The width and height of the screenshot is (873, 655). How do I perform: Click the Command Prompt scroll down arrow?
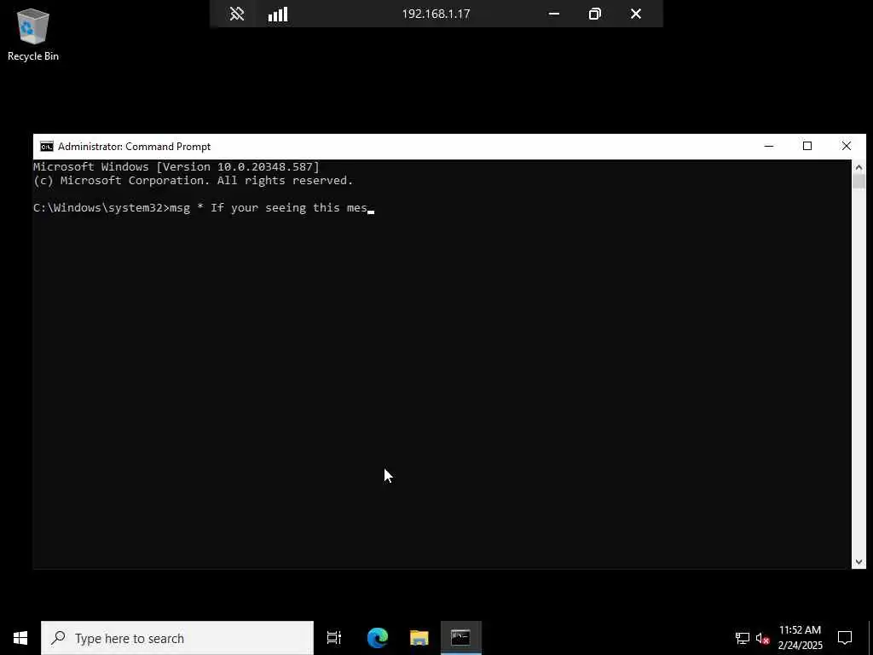(x=859, y=562)
